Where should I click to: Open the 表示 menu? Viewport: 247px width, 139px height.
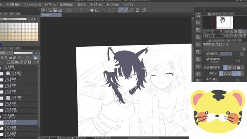tap(81, 5)
